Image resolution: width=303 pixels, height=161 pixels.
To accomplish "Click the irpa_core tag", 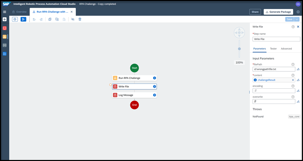I will 294,117.
